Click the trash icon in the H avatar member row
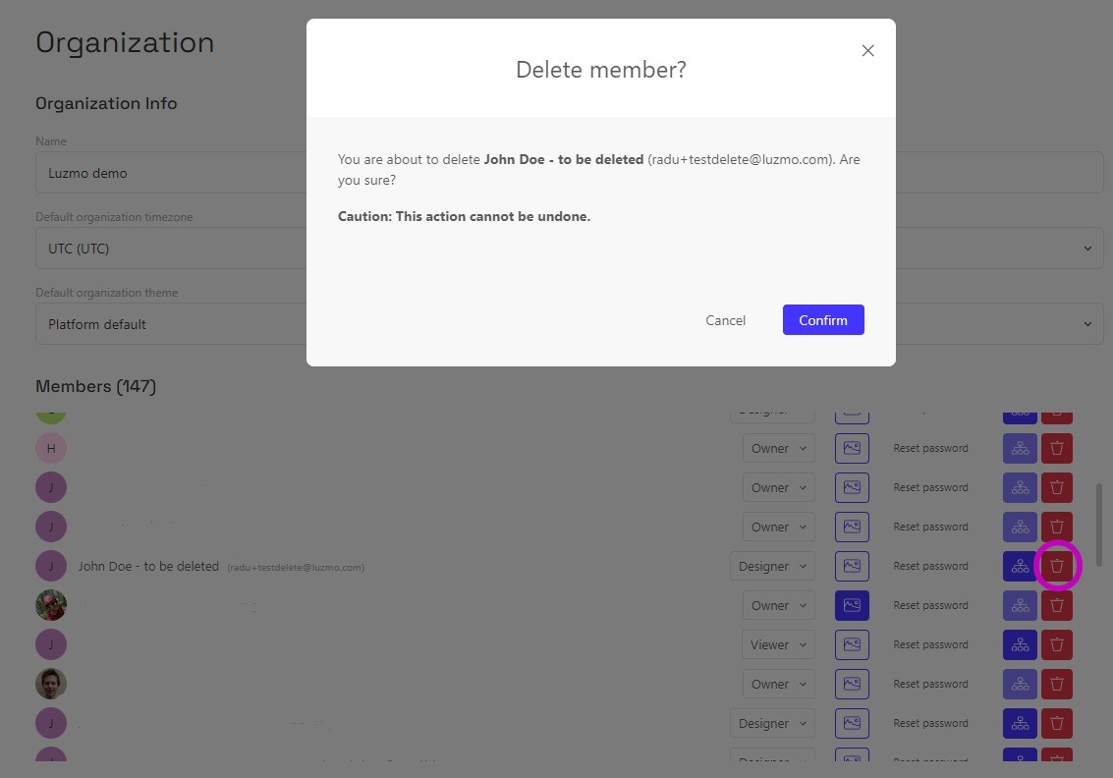Screen dimensions: 1113x778 (1057, 448)
